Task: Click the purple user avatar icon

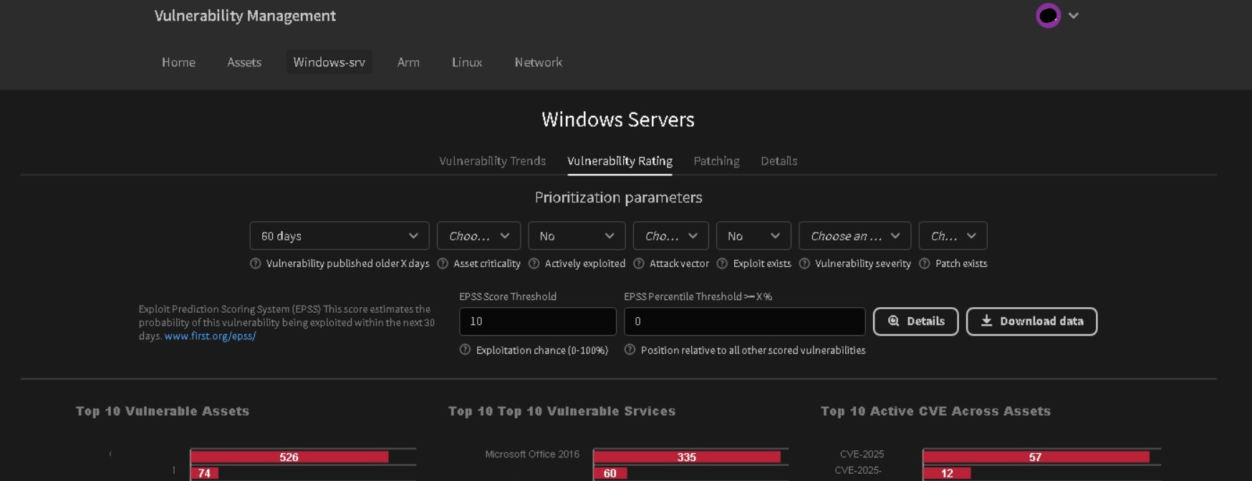Action: (x=1048, y=15)
